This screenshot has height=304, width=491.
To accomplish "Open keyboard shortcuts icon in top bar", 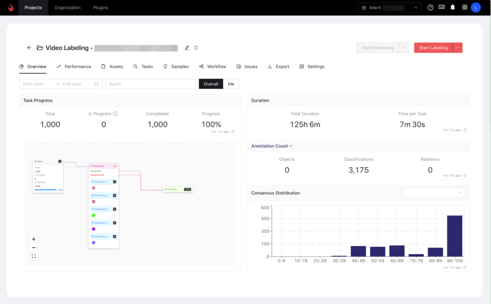I will click(x=441, y=7).
